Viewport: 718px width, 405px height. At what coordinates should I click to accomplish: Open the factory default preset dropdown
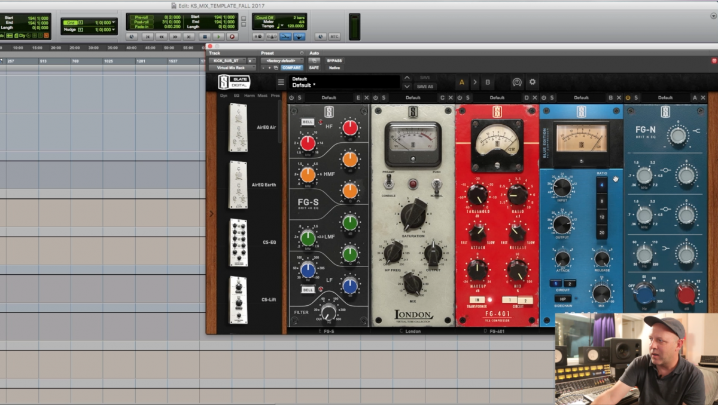point(281,60)
